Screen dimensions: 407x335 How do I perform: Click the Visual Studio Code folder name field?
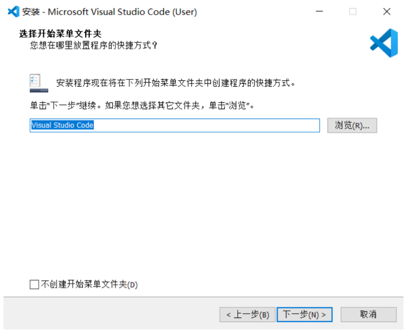click(x=175, y=126)
